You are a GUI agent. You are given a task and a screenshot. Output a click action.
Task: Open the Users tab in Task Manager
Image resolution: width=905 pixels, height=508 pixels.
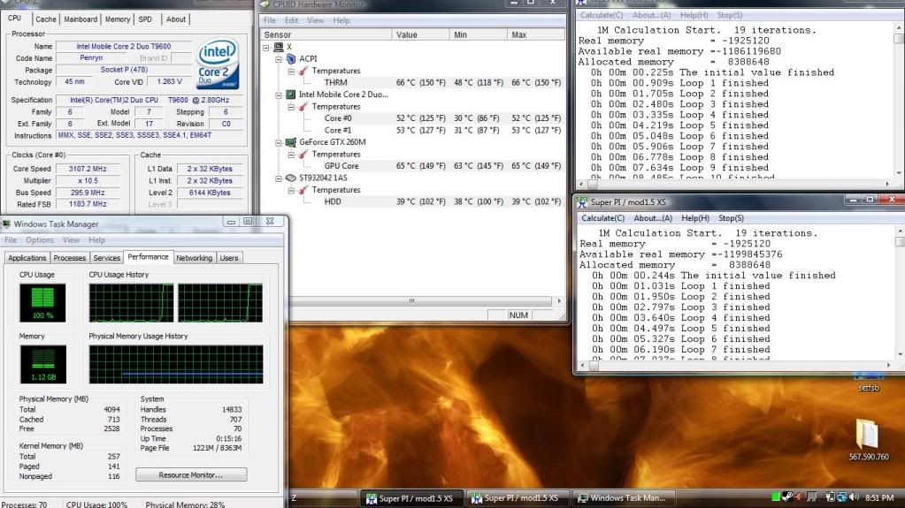(x=229, y=258)
